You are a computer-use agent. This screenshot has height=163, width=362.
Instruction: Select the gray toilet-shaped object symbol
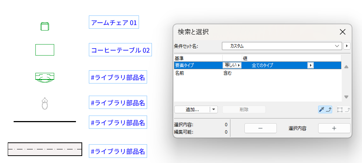(x=45, y=103)
